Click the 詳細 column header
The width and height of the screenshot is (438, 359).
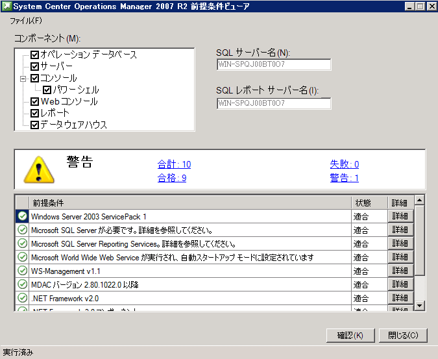[400, 203]
